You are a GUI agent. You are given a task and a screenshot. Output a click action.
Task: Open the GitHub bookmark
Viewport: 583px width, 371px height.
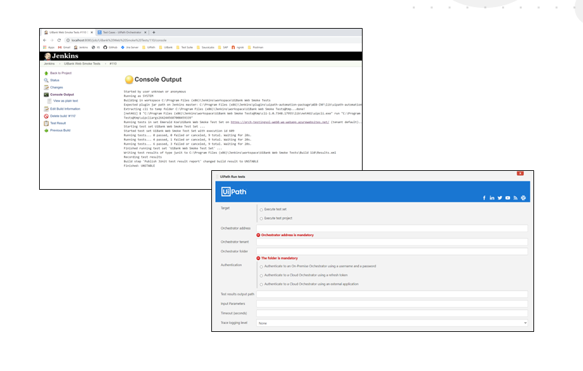(110, 47)
